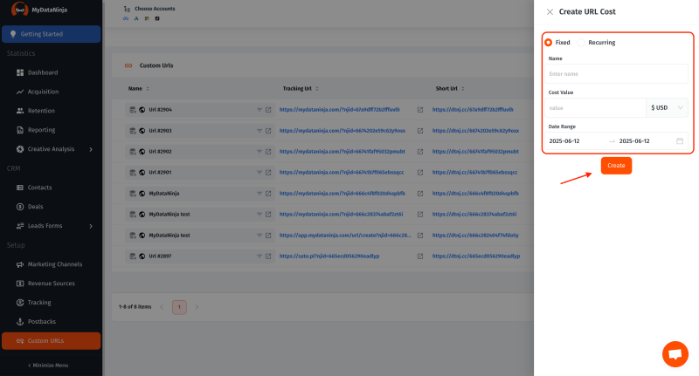699x376 pixels.
Task: Open tracking URL ending 67a9dff72b2fffuvlh
Action: pos(339,109)
